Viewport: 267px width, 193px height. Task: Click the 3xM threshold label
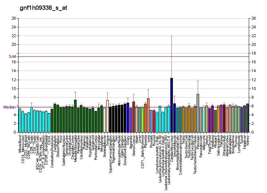tap(12, 56)
